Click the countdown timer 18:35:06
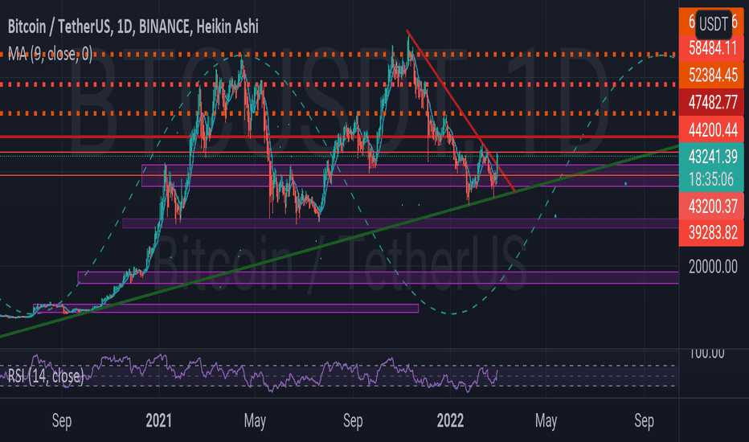Screen dimensions: 749x442 coord(711,180)
